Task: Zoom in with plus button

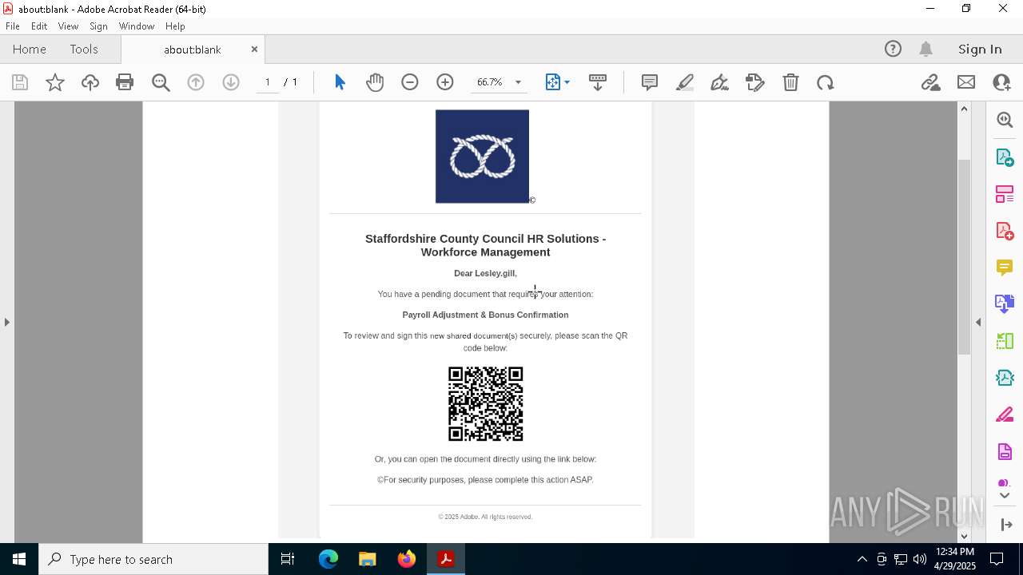Action: [x=445, y=82]
